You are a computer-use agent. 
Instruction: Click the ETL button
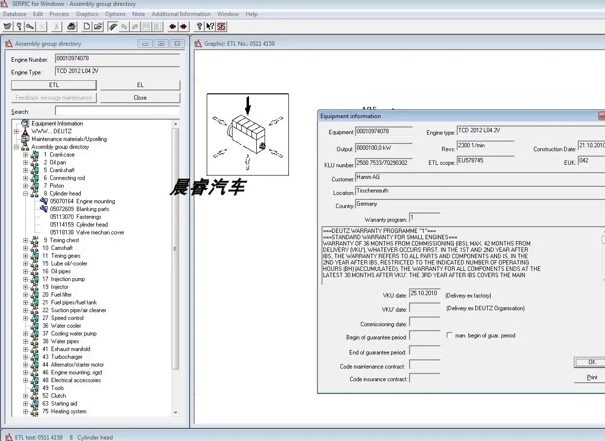click(x=54, y=85)
